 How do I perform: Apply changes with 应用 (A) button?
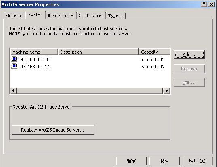198,161
